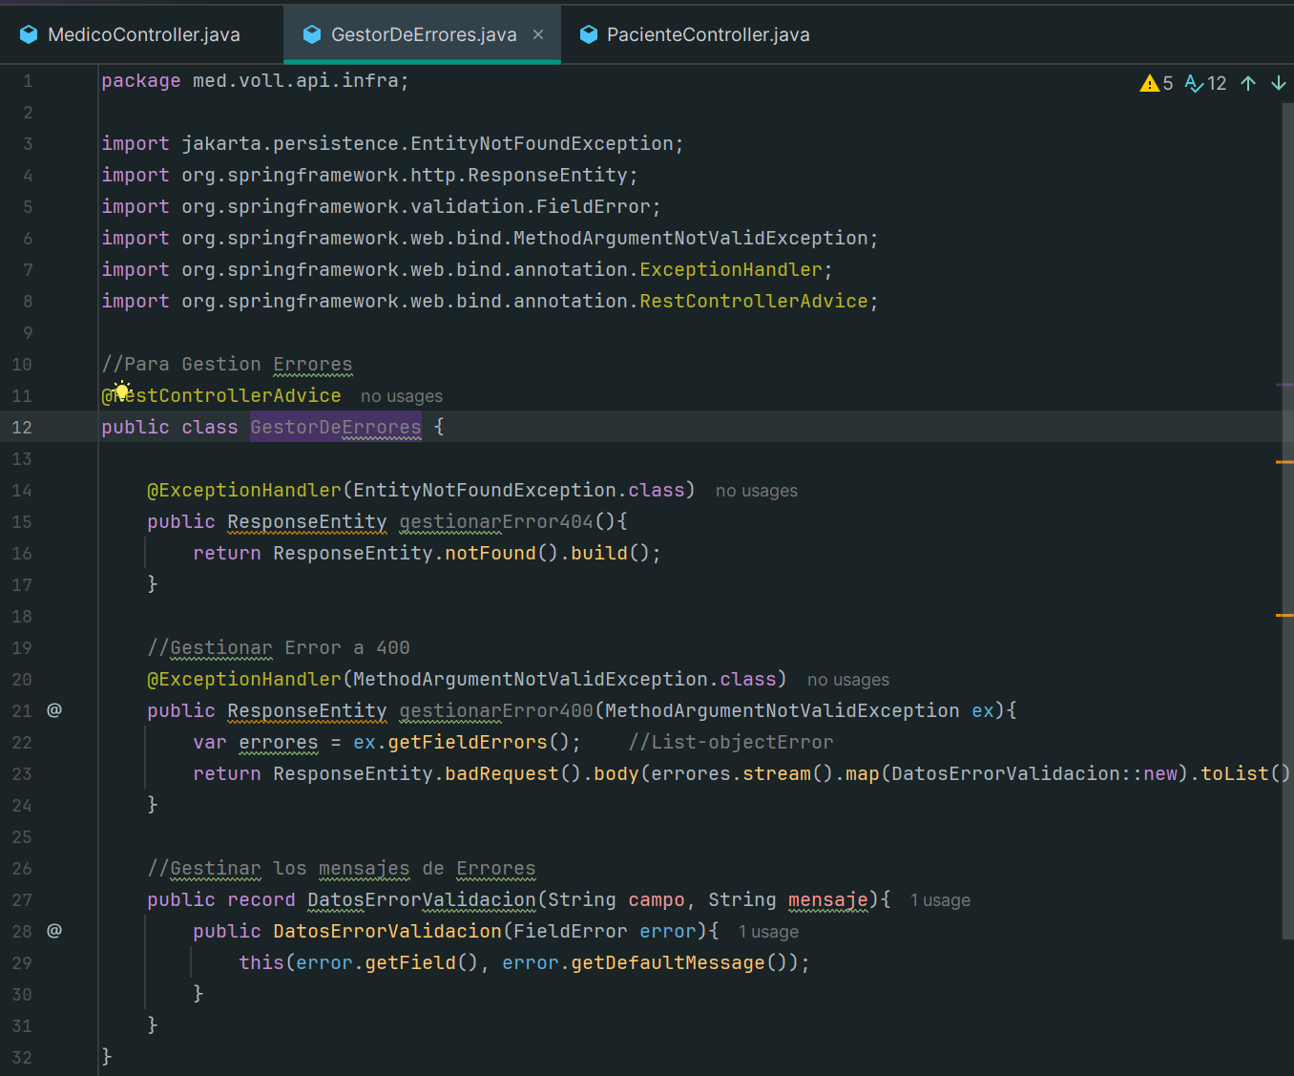This screenshot has width=1294, height=1076.
Task: Click the warning stripe mark beside line 13
Action: tap(1284, 462)
